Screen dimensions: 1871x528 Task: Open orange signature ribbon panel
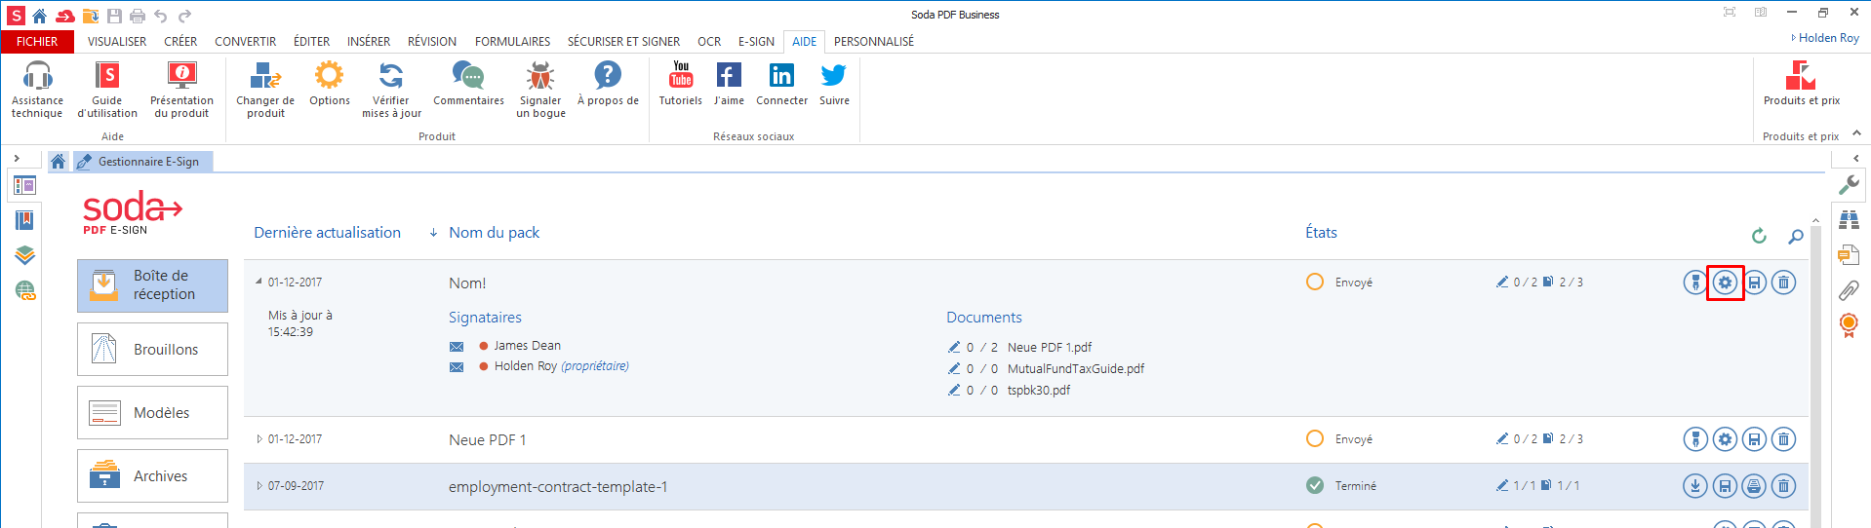(x=1849, y=325)
